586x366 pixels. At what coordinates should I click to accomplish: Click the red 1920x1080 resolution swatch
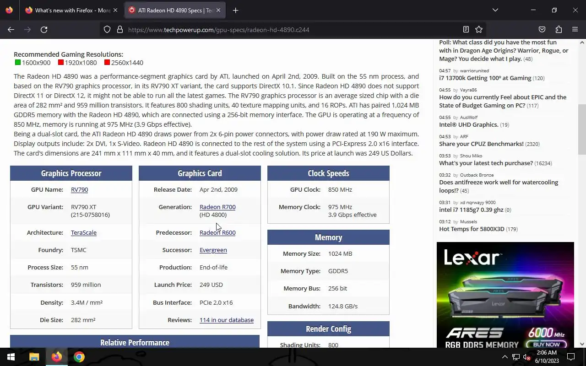point(61,63)
